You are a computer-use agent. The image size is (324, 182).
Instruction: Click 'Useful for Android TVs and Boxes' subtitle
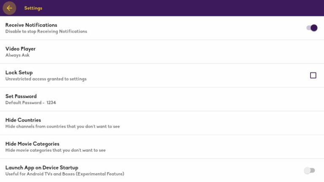click(65, 174)
